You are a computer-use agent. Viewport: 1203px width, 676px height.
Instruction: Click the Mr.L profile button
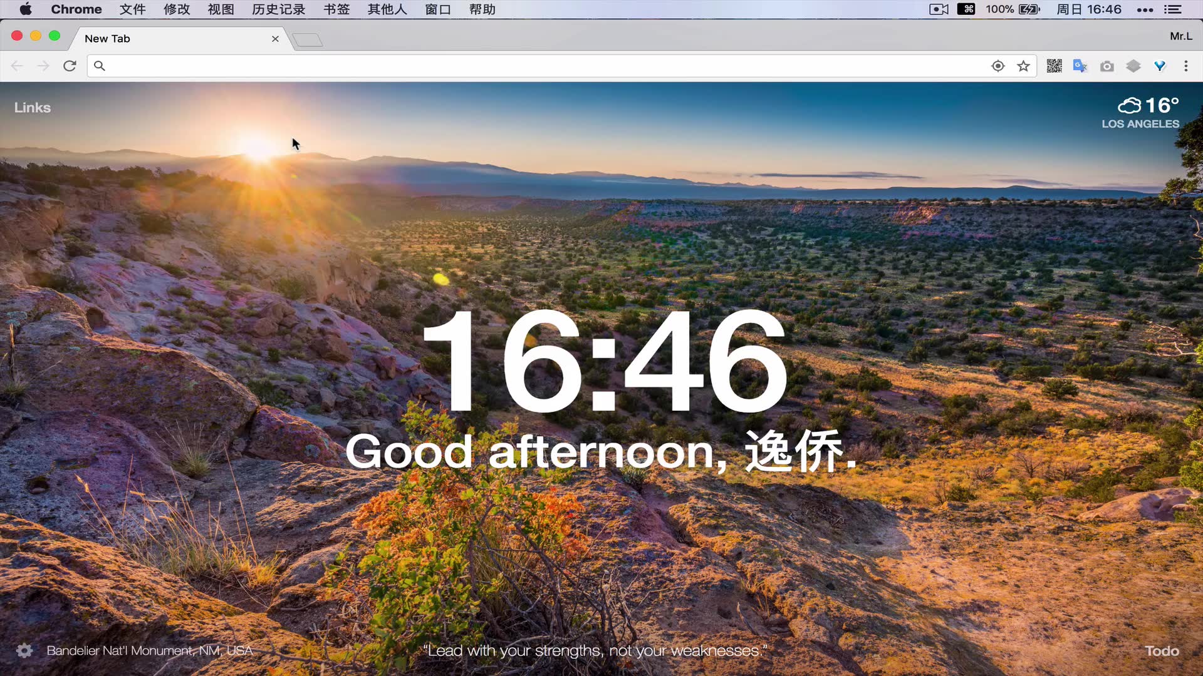point(1180,36)
